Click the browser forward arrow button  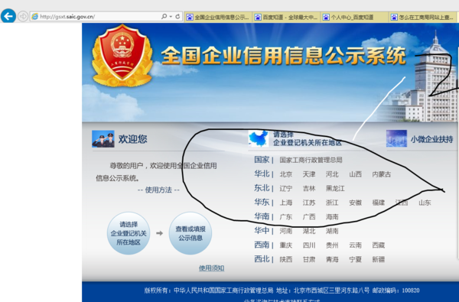(23, 16)
